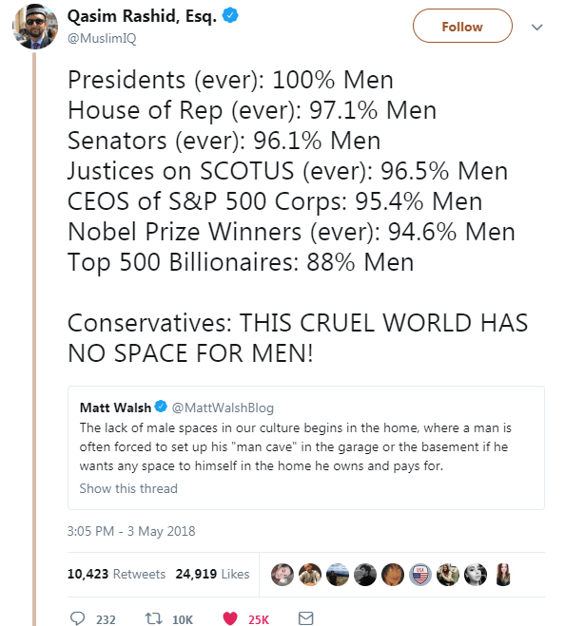Viewport: 565px width, 626px height.
Task: Open the Qasim Rashid, Esq. name link
Action: coord(142,16)
